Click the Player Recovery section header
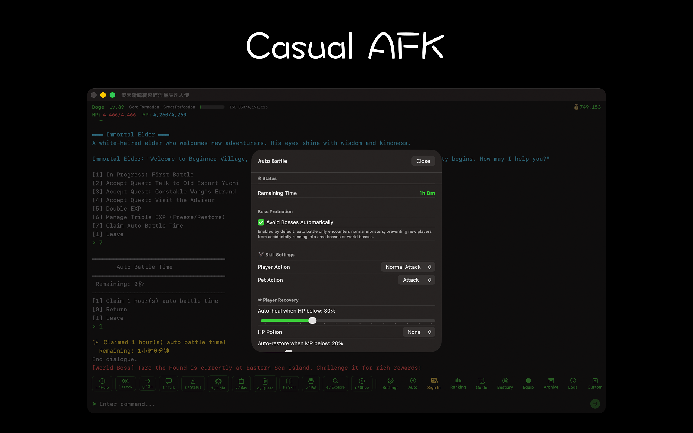 (x=278, y=300)
